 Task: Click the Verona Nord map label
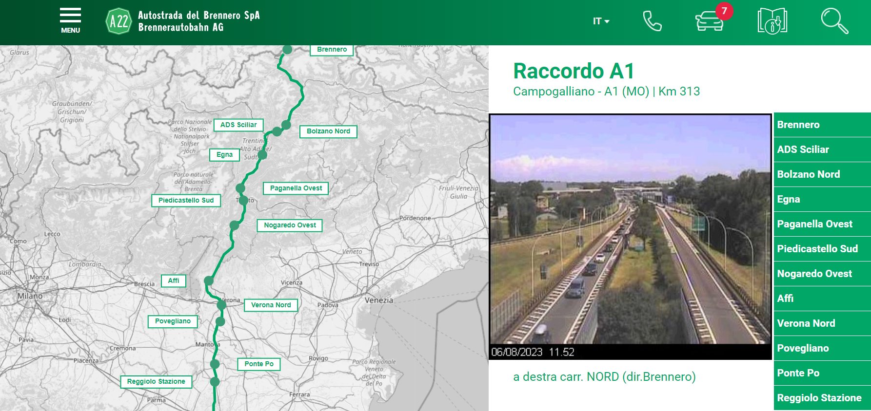click(271, 305)
